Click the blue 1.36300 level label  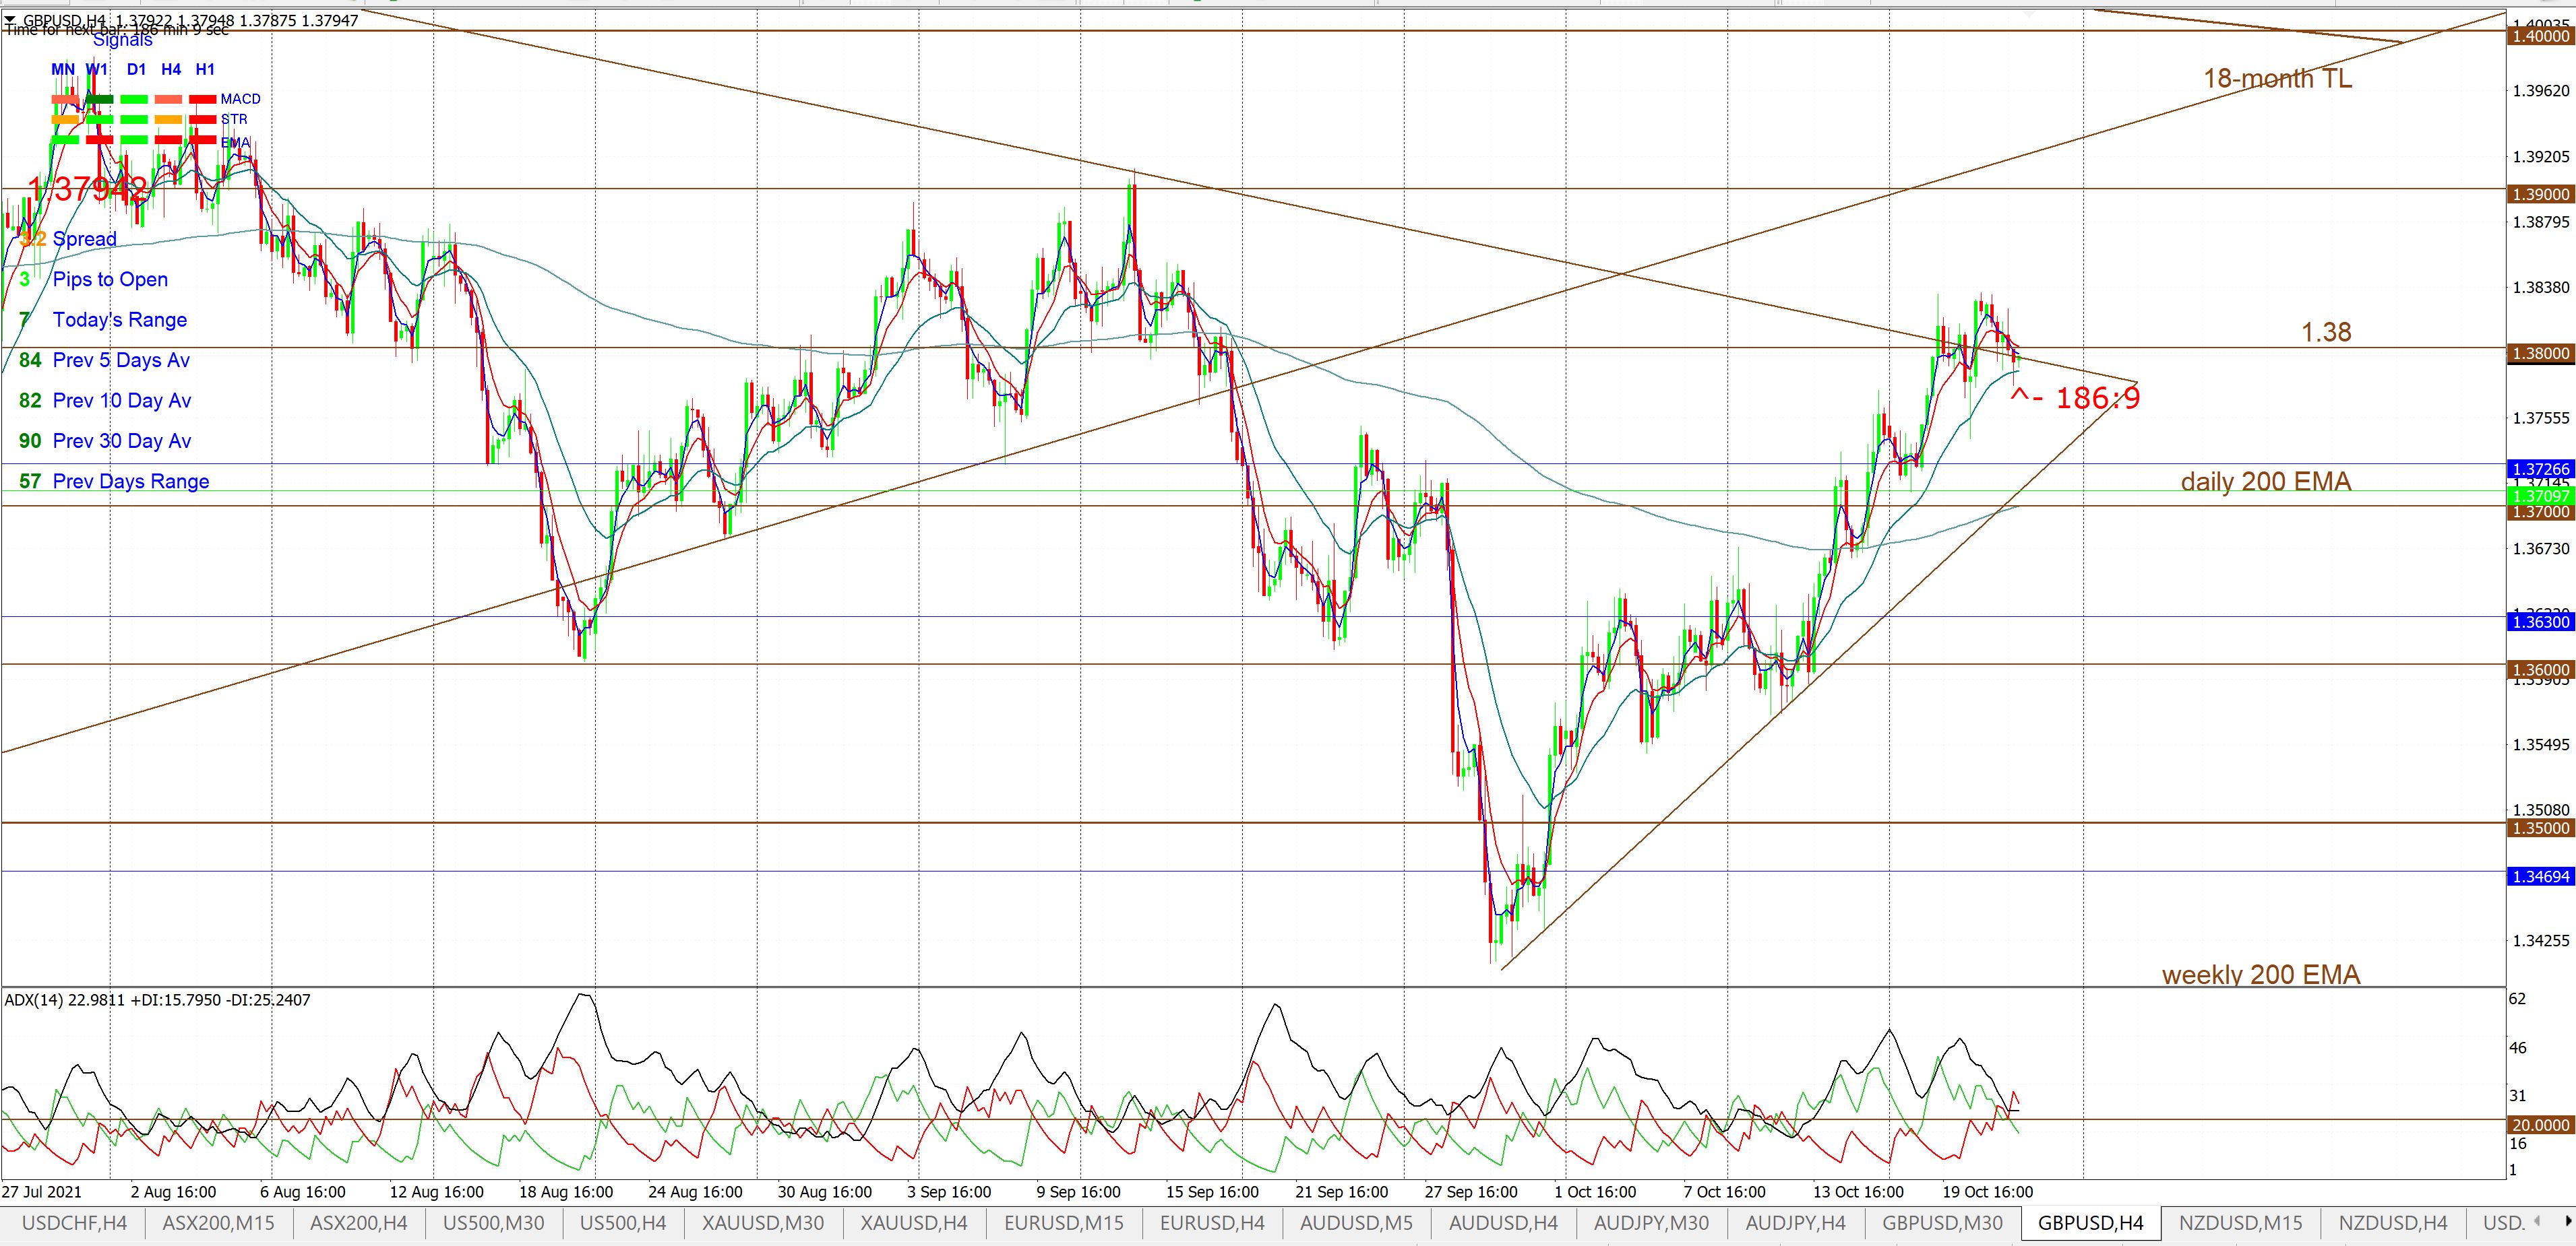(2540, 622)
